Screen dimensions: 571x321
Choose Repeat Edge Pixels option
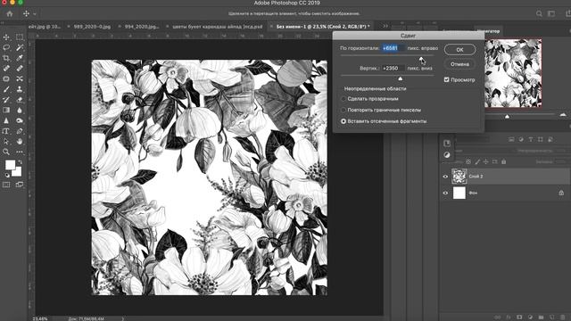pyautogui.click(x=343, y=110)
